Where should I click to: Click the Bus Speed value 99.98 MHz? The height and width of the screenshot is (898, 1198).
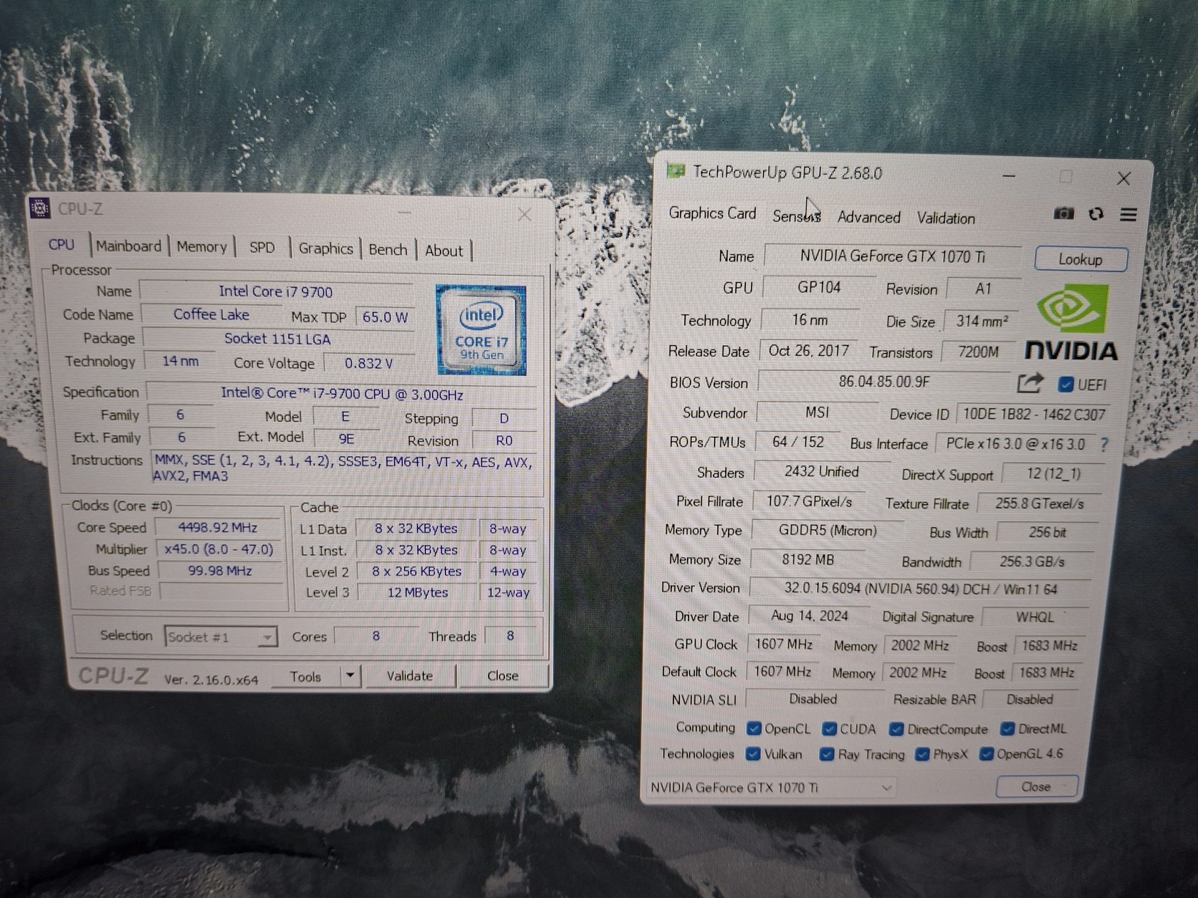pyautogui.click(x=220, y=571)
